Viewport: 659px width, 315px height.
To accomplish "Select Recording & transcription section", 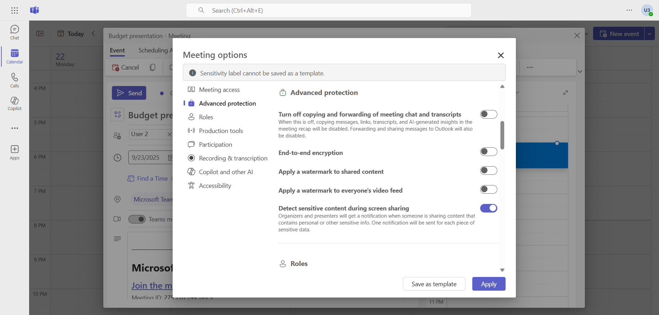I will pyautogui.click(x=233, y=158).
